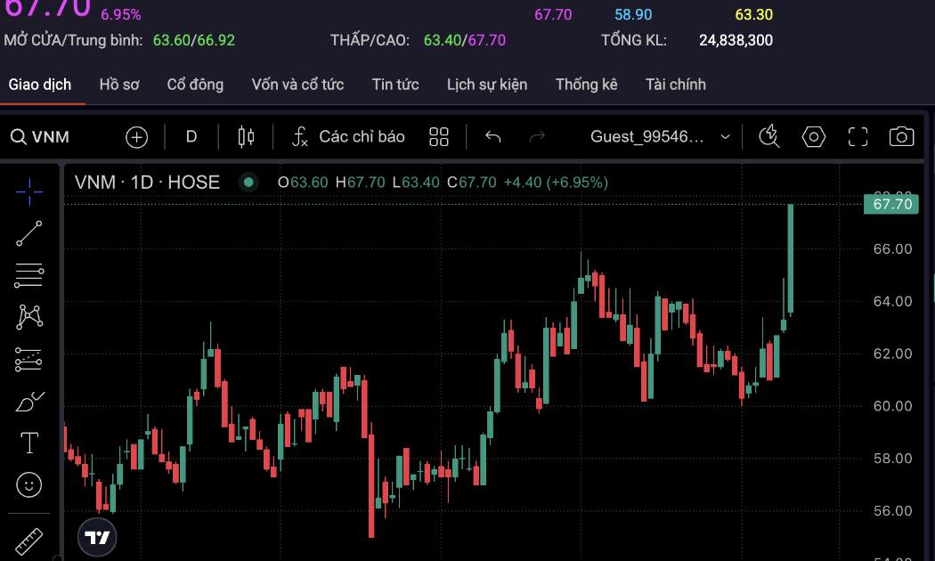Open chart settings hexagon icon
The height and width of the screenshot is (561, 935).
click(x=814, y=137)
